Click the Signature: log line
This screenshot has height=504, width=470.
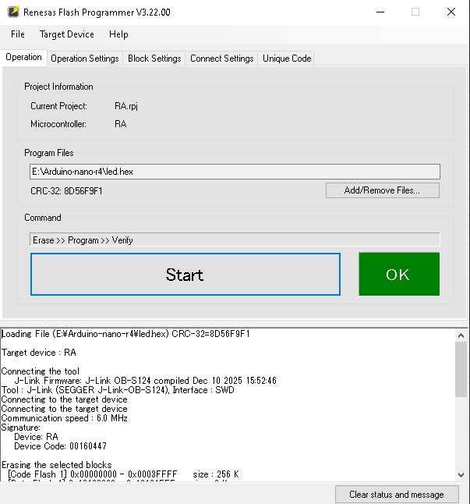21,428
